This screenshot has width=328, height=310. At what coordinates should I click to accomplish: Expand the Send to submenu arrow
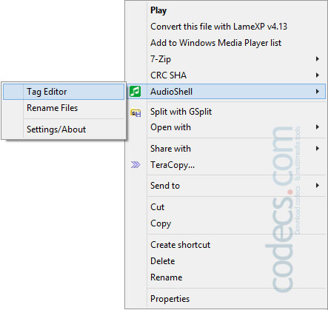tap(318, 186)
